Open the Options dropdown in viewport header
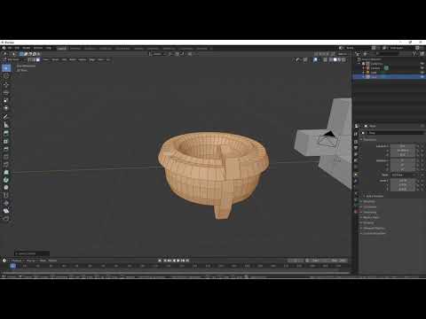This screenshot has width=426, height=319. (x=343, y=54)
